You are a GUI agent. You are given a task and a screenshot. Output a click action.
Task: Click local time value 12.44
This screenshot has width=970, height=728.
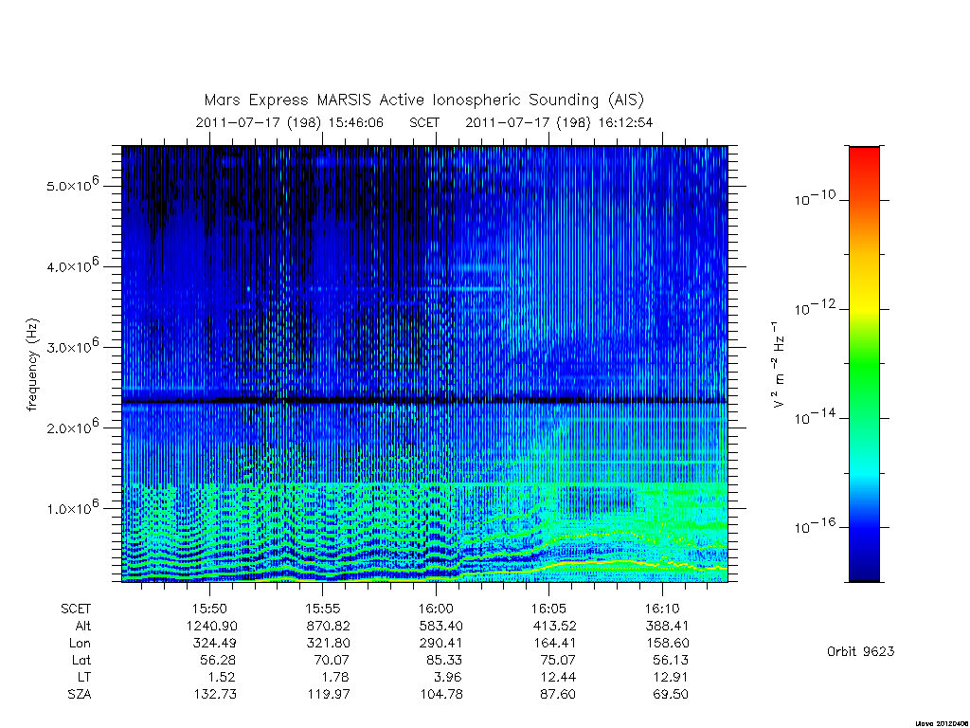click(x=558, y=677)
